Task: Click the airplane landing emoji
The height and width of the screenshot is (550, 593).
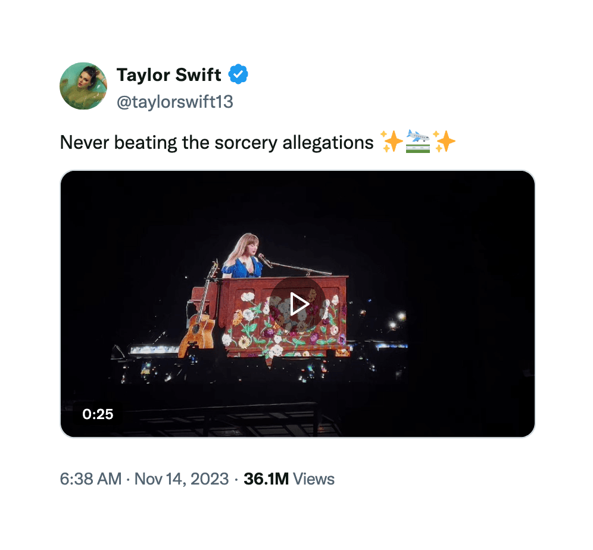Action: [419, 142]
